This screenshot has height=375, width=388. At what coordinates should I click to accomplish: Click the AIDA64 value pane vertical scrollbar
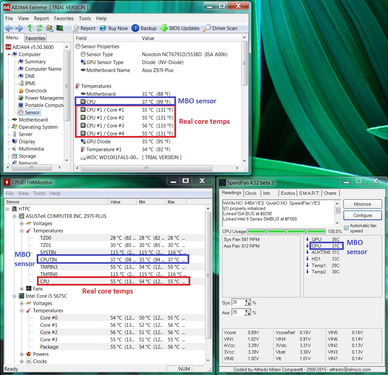pyautogui.click(x=244, y=99)
